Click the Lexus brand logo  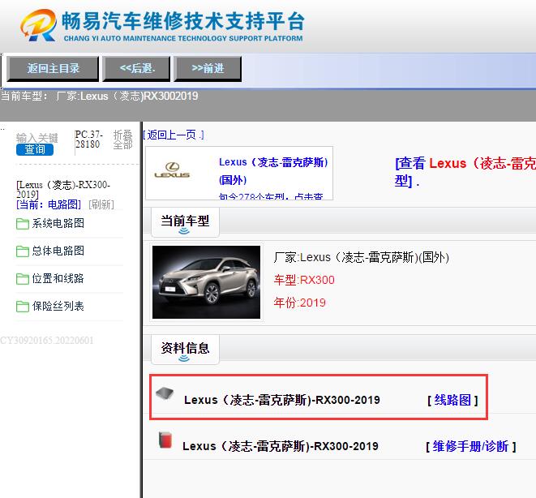[172, 171]
